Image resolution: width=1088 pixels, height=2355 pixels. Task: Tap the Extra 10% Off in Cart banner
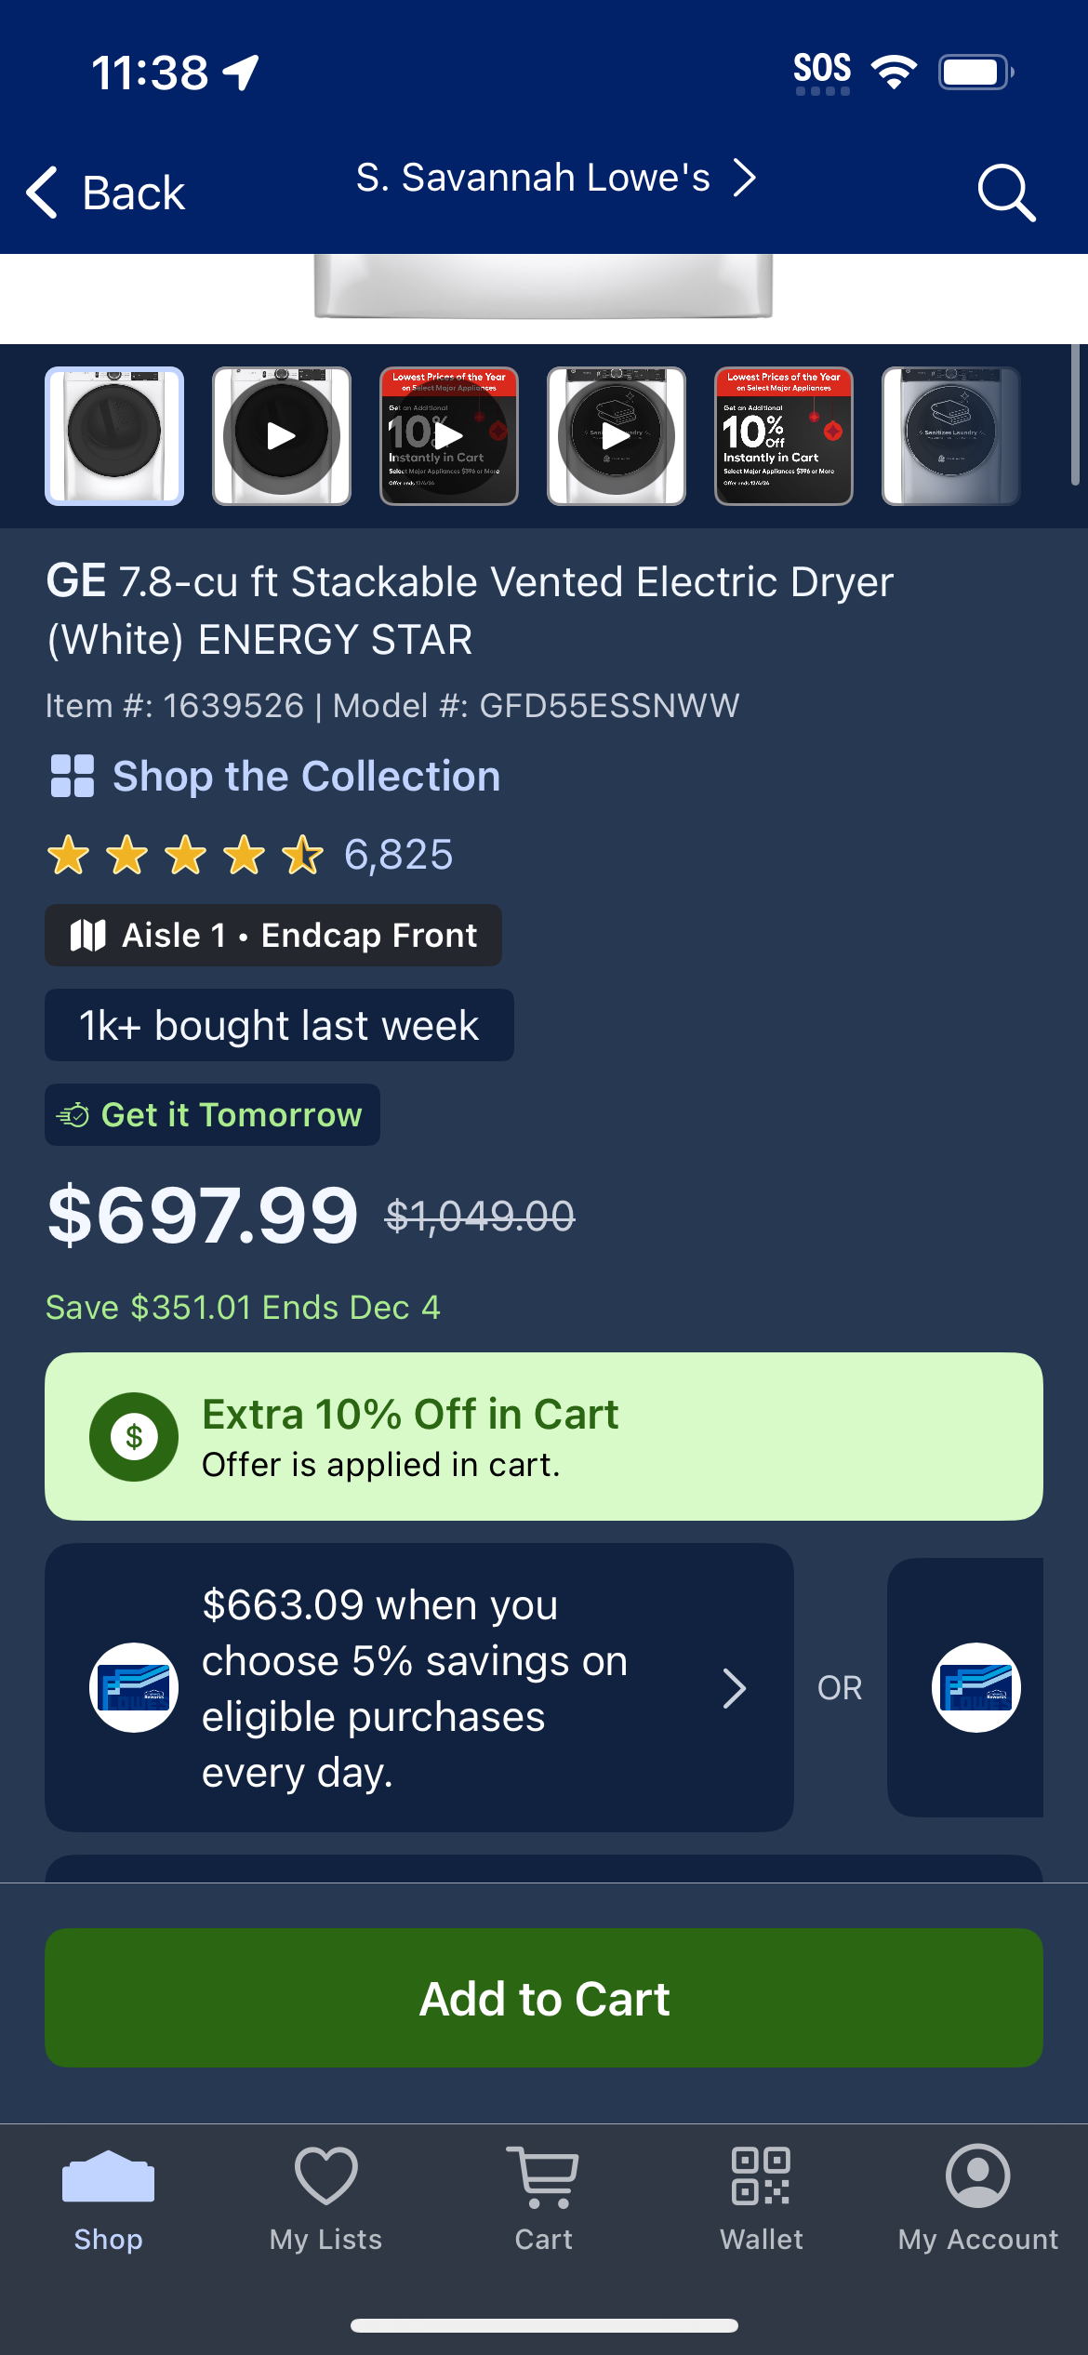coord(544,1436)
